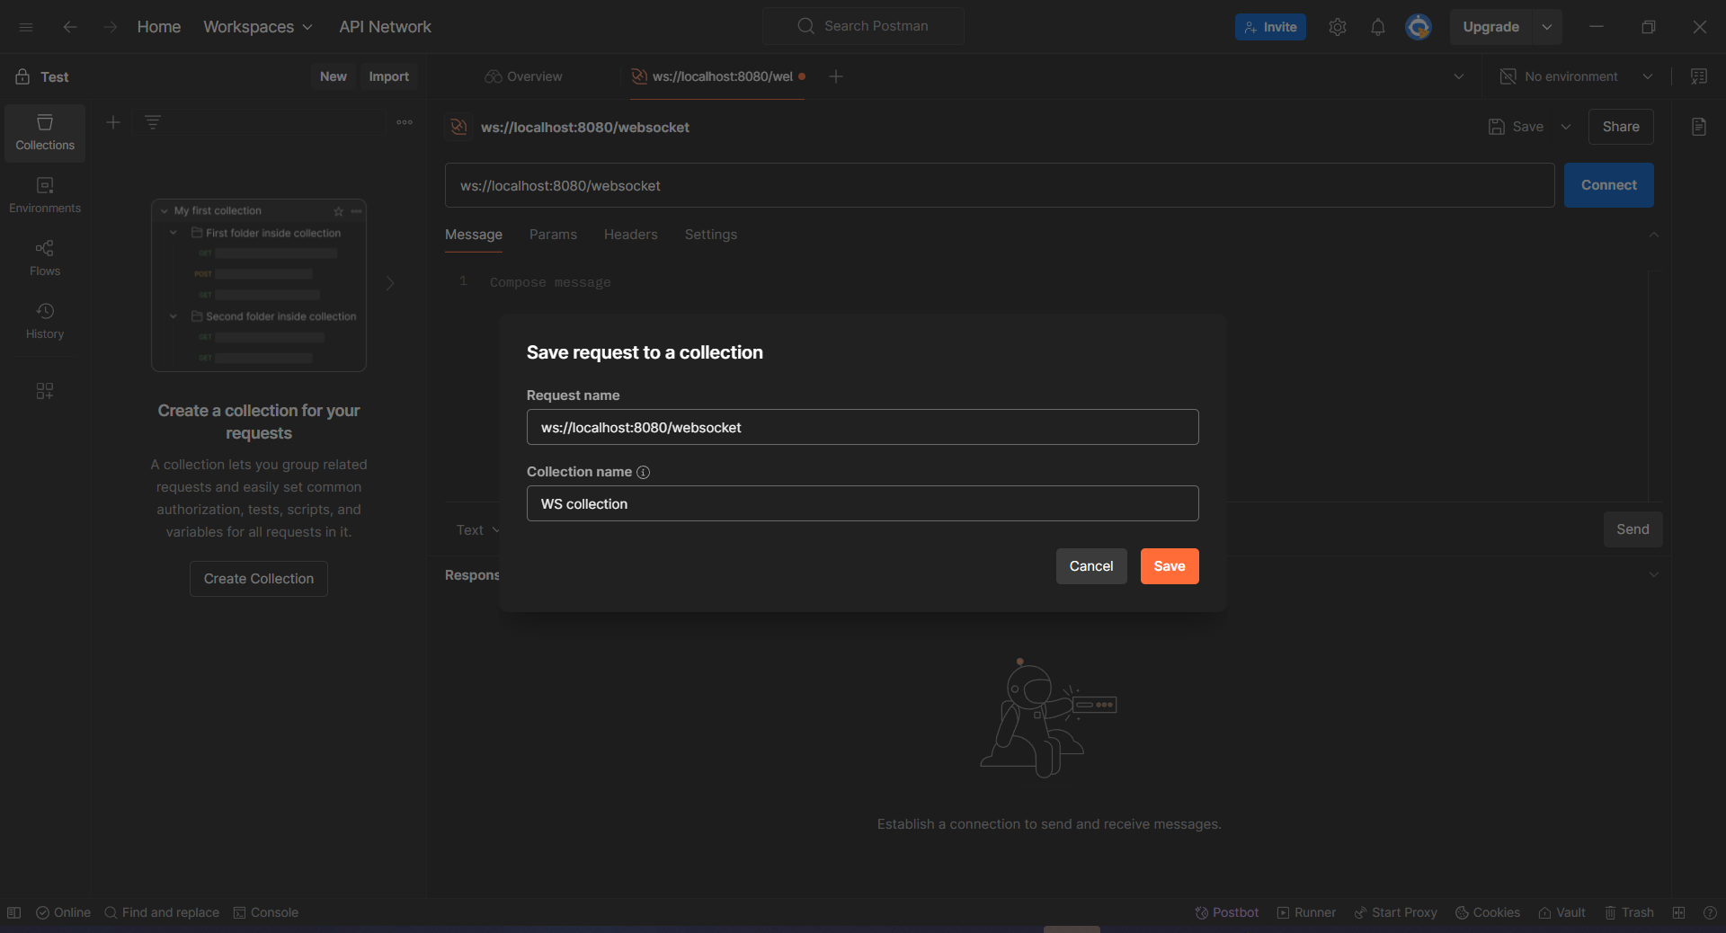
Task: Click the Create Collection button
Action: click(259, 579)
